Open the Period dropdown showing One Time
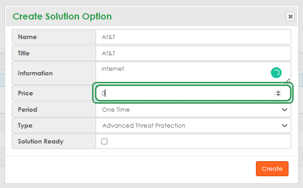The width and height of the screenshot is (303, 188). pyautogui.click(x=193, y=109)
